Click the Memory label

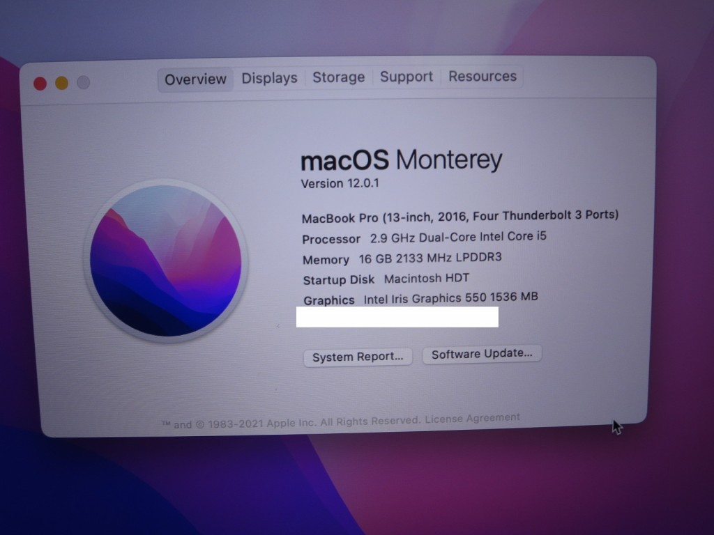326,260
